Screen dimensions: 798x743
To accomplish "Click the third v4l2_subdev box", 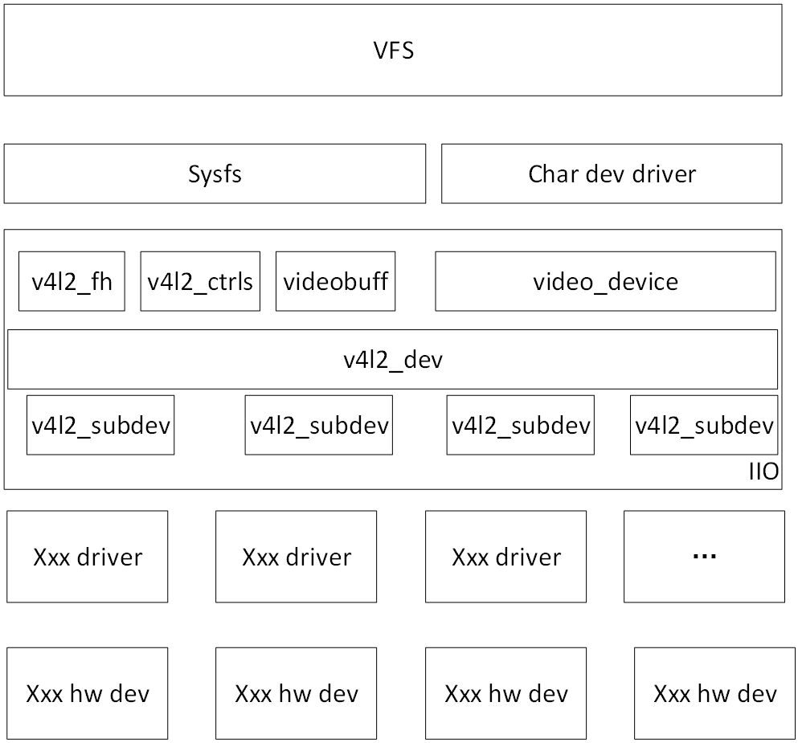I will [x=520, y=424].
